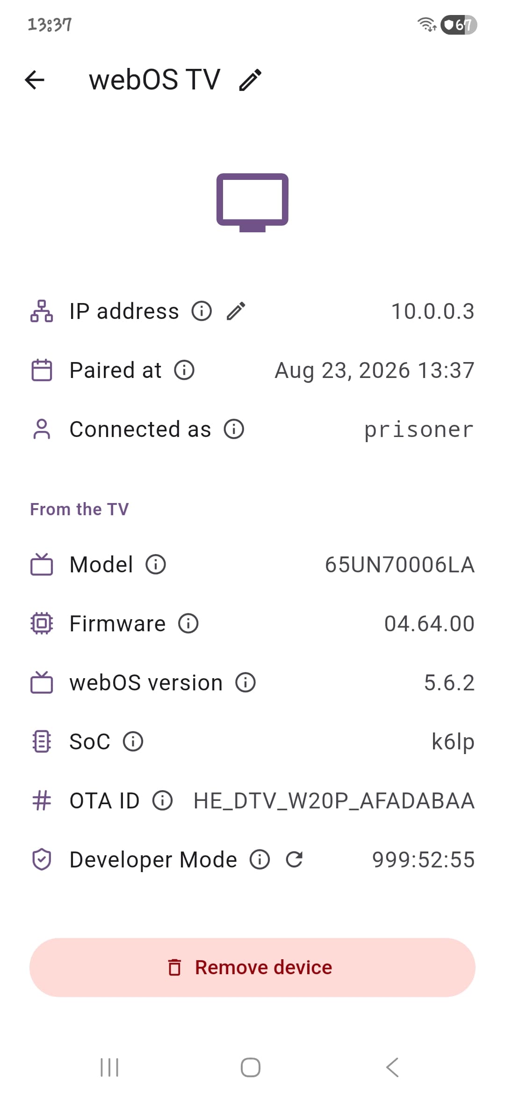Open recent apps from navigation bar
Viewport: 505px width, 1096px height.
(x=110, y=1067)
